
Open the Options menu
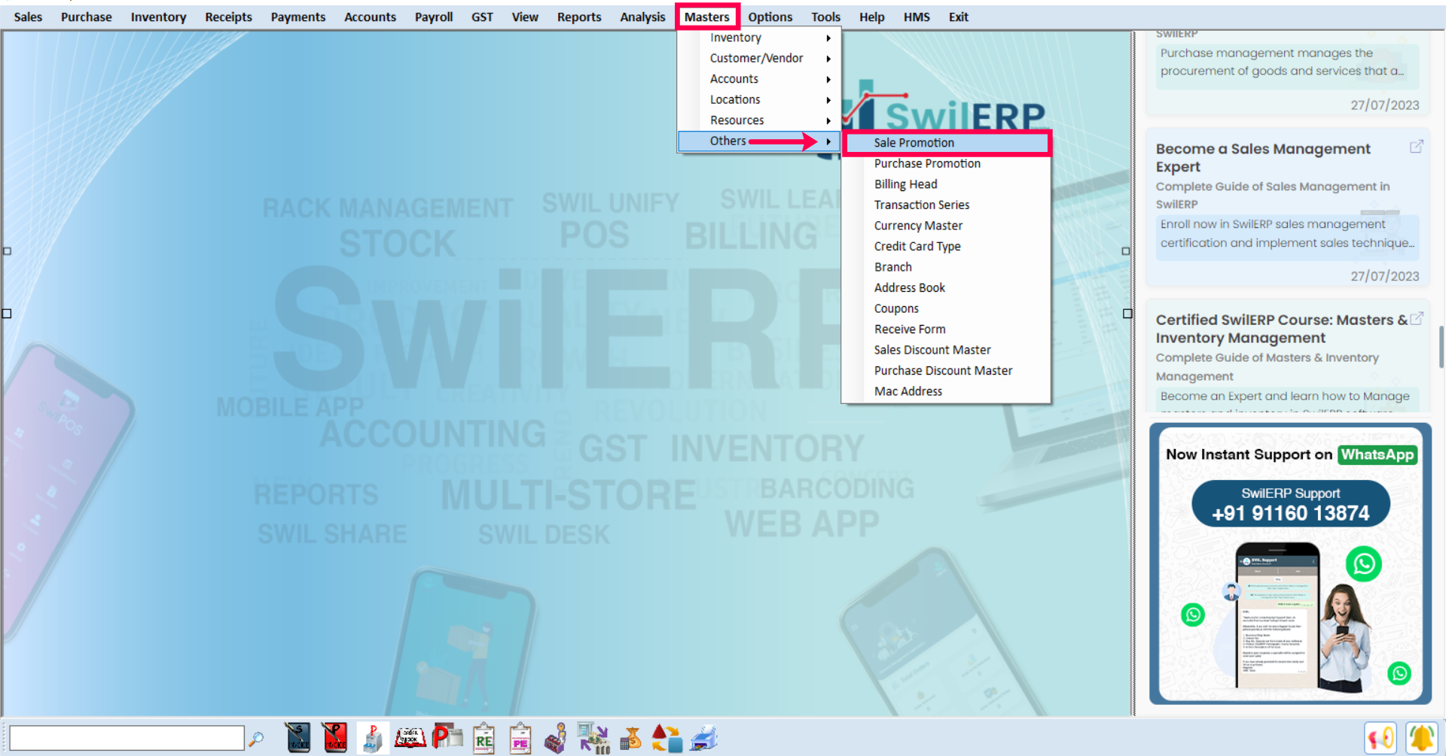click(770, 17)
